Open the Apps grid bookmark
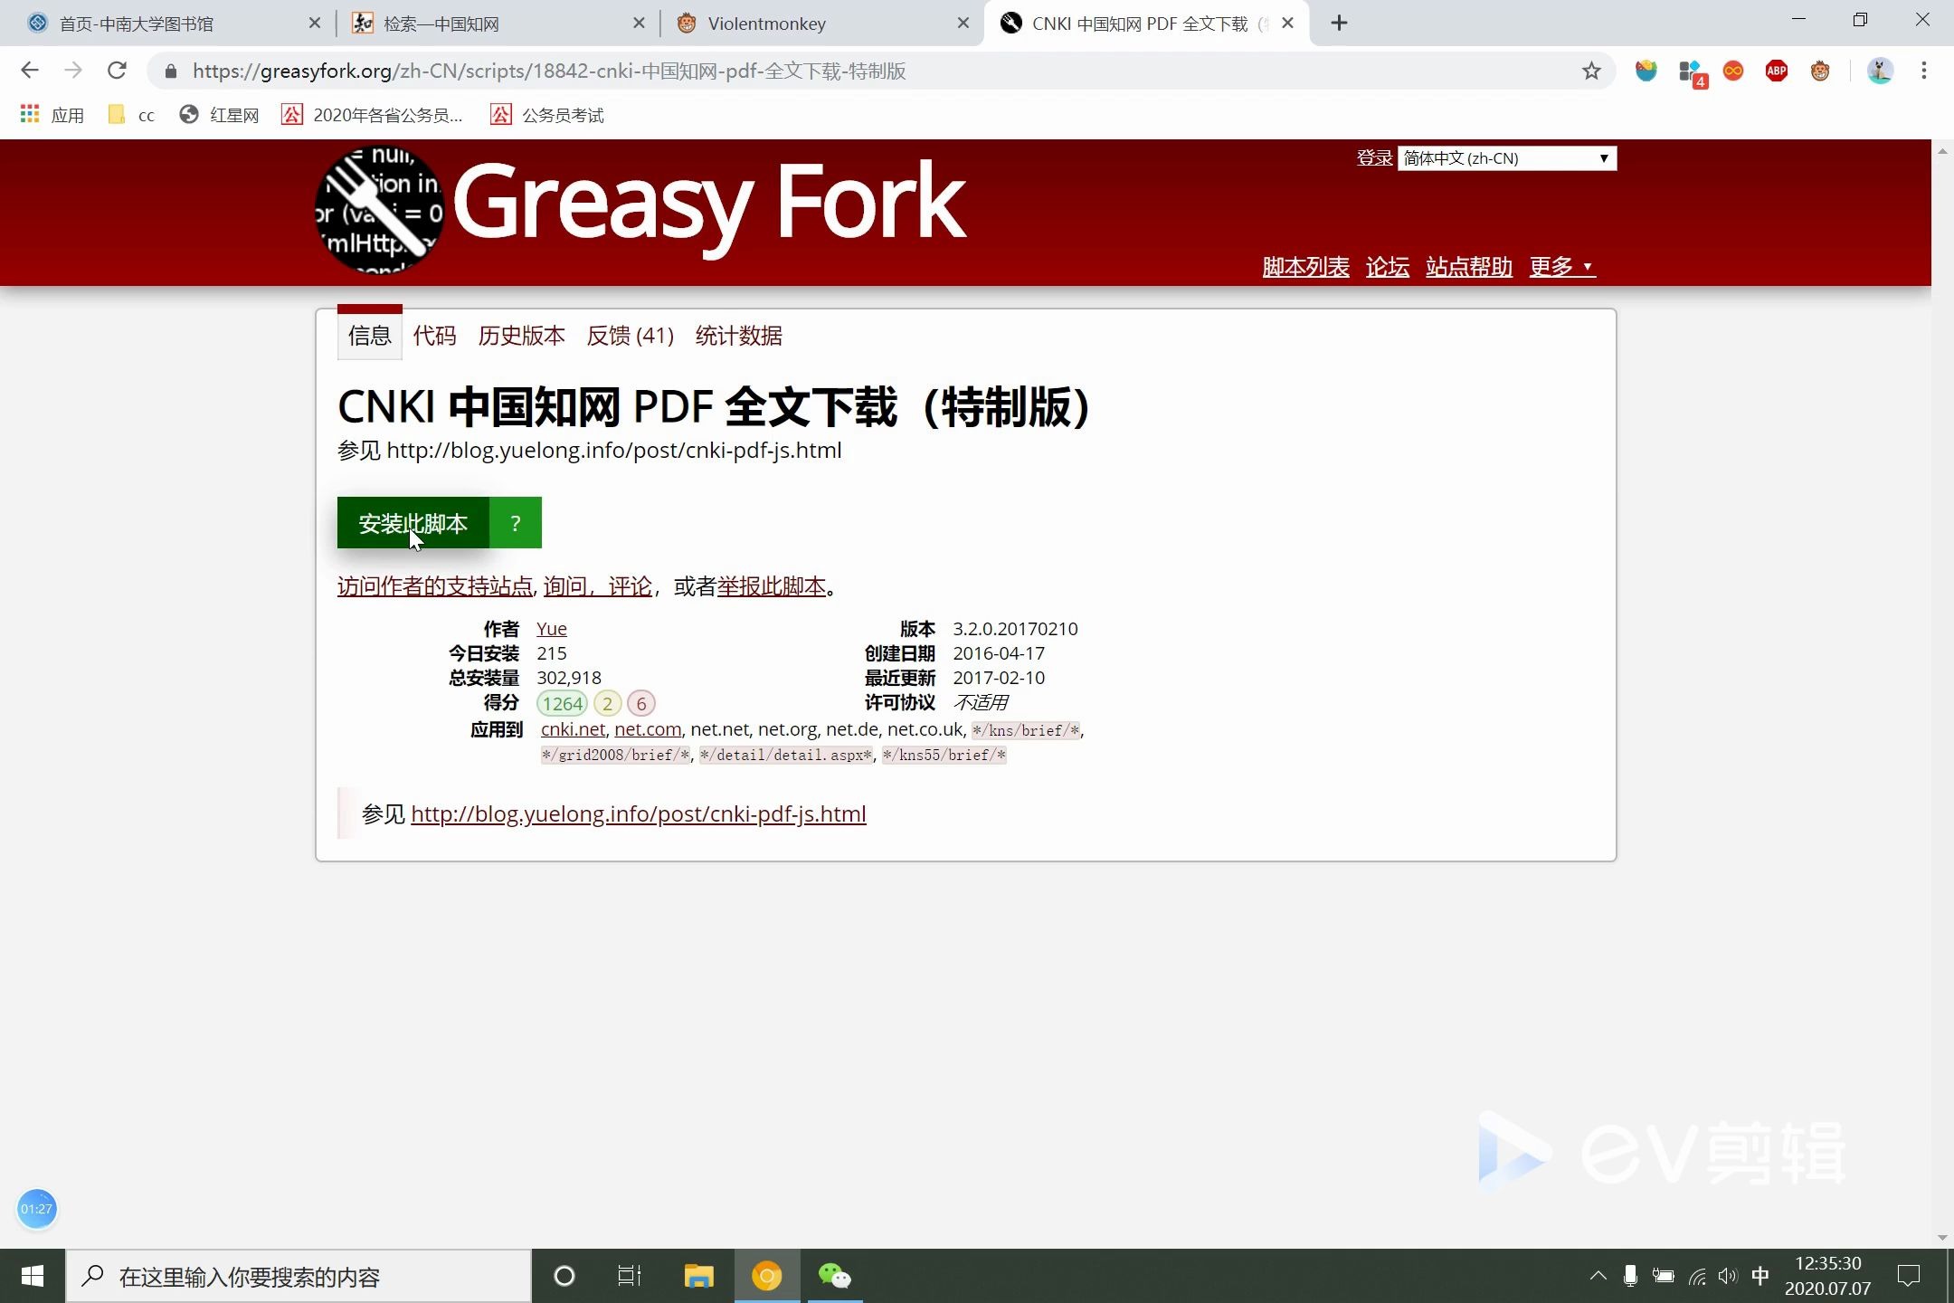Viewport: 1954px width, 1303px height. coord(52,115)
